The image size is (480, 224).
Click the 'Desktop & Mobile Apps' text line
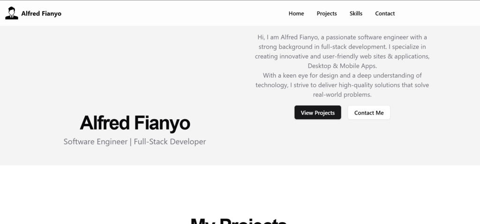(342, 66)
